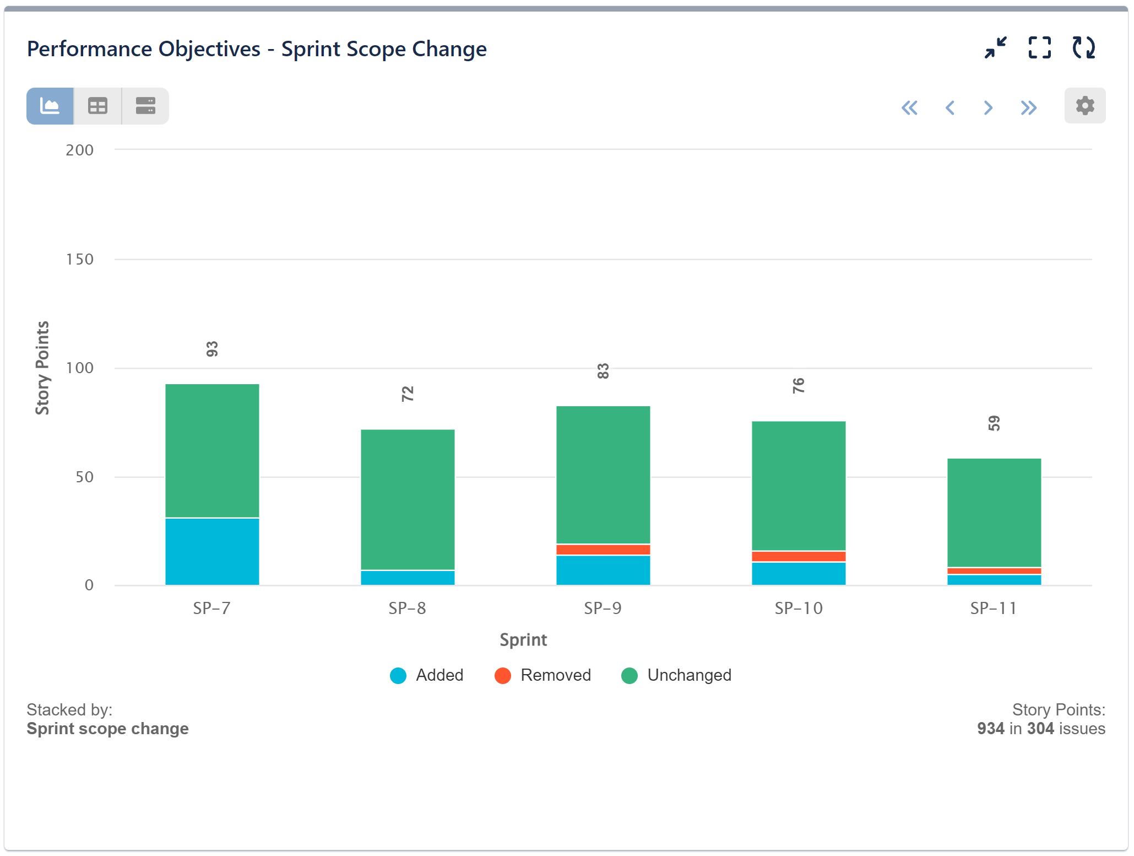Collapse the gadget with the minimize icon
This screenshot has height=856, width=1134.
click(x=995, y=49)
